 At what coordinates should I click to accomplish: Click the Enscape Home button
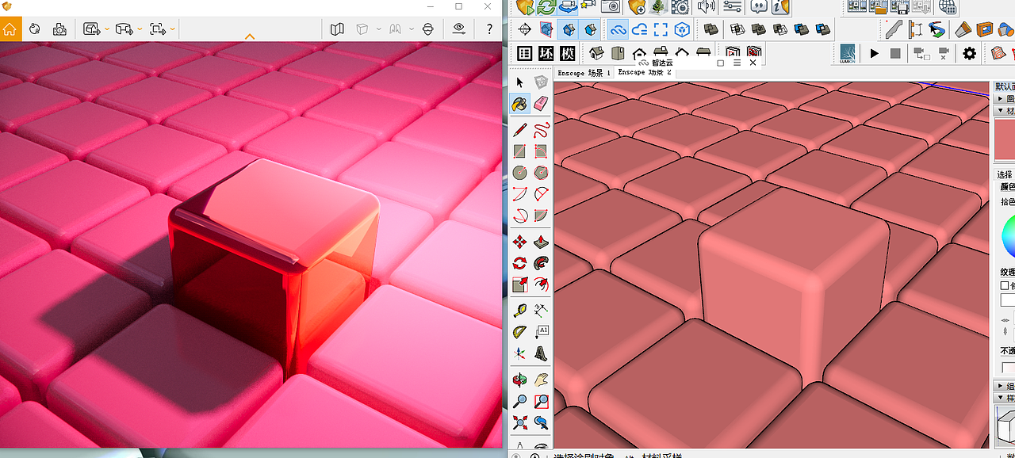click(x=10, y=29)
